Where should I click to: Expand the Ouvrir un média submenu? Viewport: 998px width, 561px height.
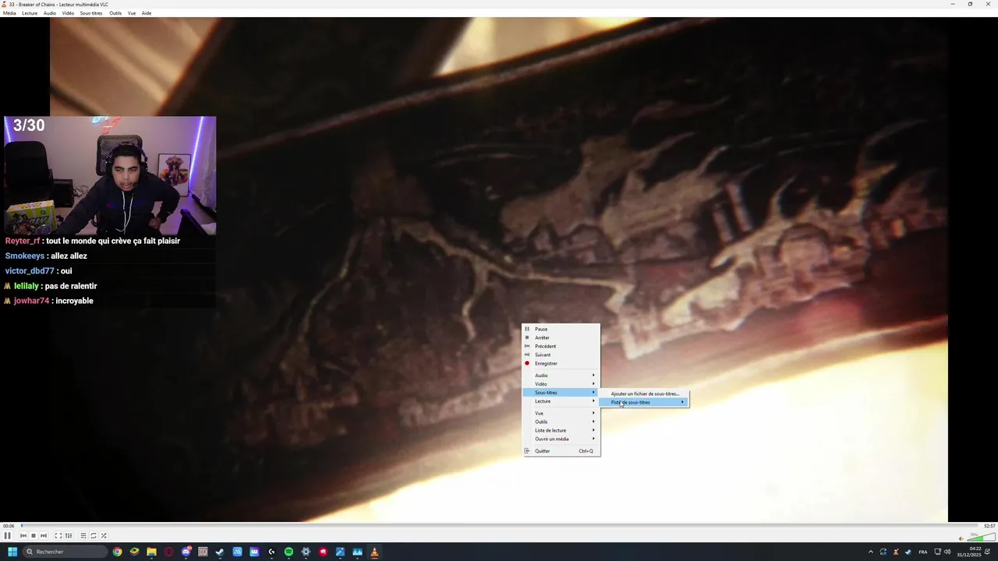[561, 439]
